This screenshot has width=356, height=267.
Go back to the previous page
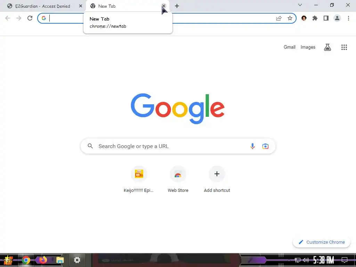(x=8, y=18)
